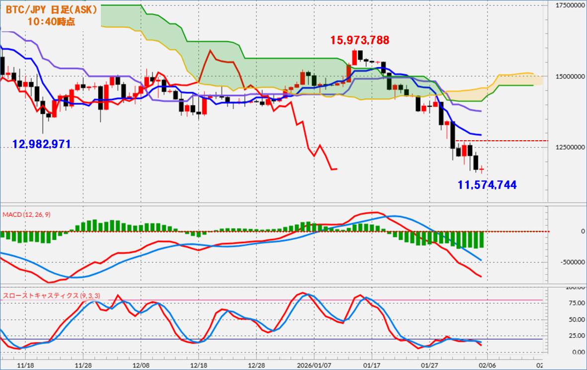The height and width of the screenshot is (370, 587).
Task: Click the BTC/JPY 日足(ASK) chart title
Action: 51,10
